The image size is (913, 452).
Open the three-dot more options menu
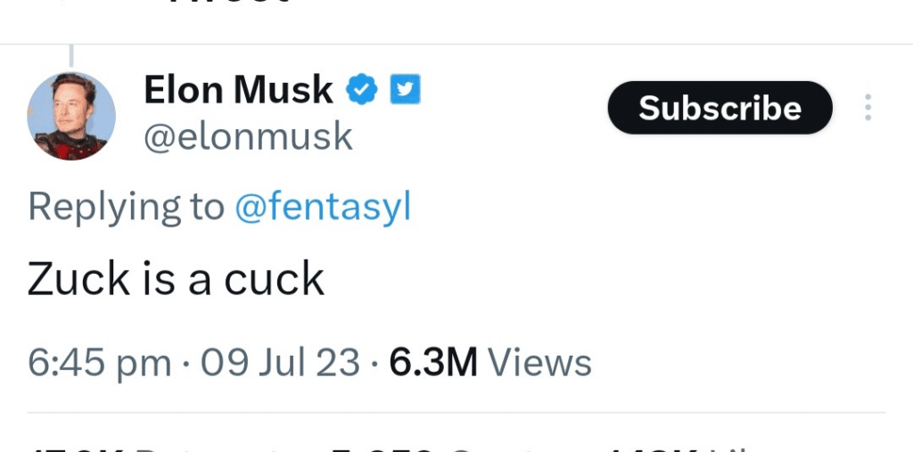tap(868, 108)
